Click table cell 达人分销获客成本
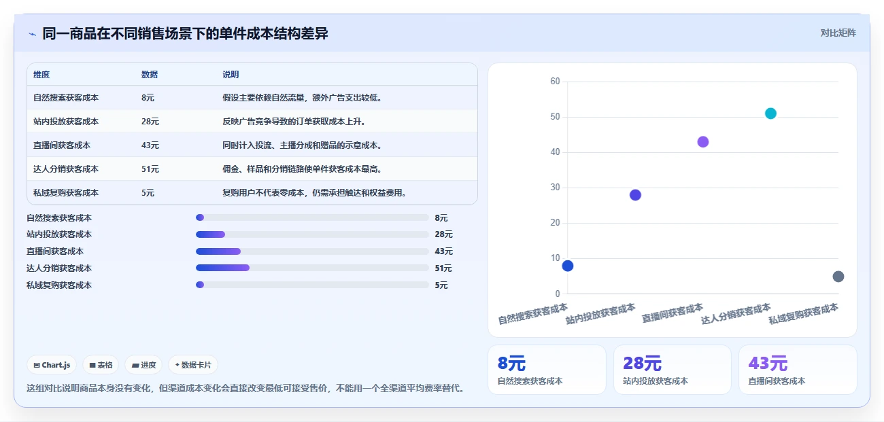The width and height of the screenshot is (884, 422). tap(66, 169)
